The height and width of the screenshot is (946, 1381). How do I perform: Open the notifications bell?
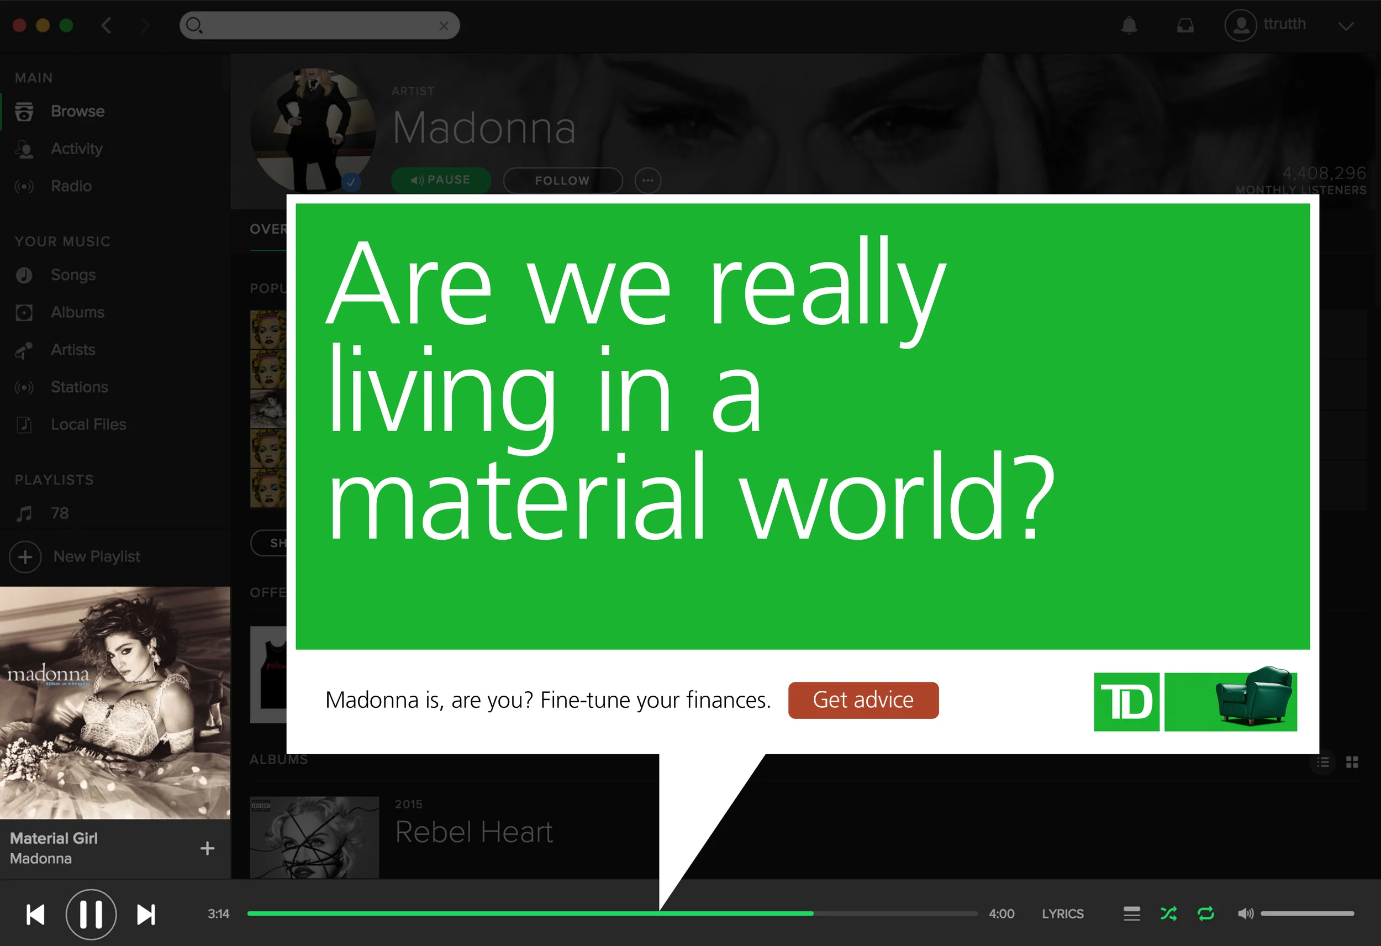click(1129, 25)
